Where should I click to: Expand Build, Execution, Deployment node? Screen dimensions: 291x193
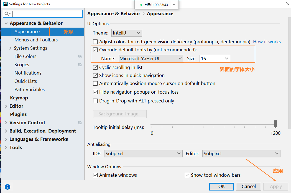[x=6, y=131]
